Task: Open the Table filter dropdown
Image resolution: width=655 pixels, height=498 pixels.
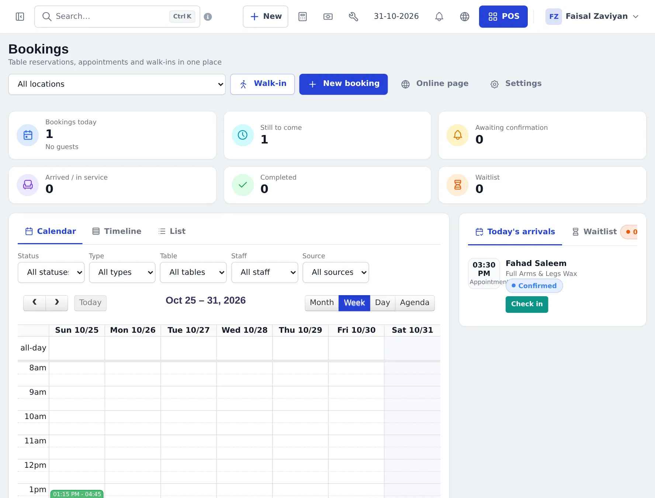Action: click(x=193, y=272)
